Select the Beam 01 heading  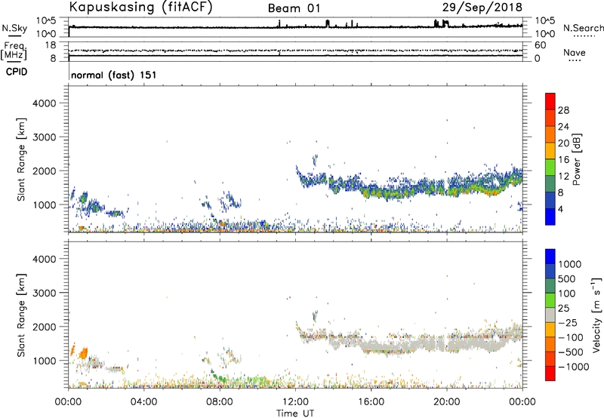(294, 8)
